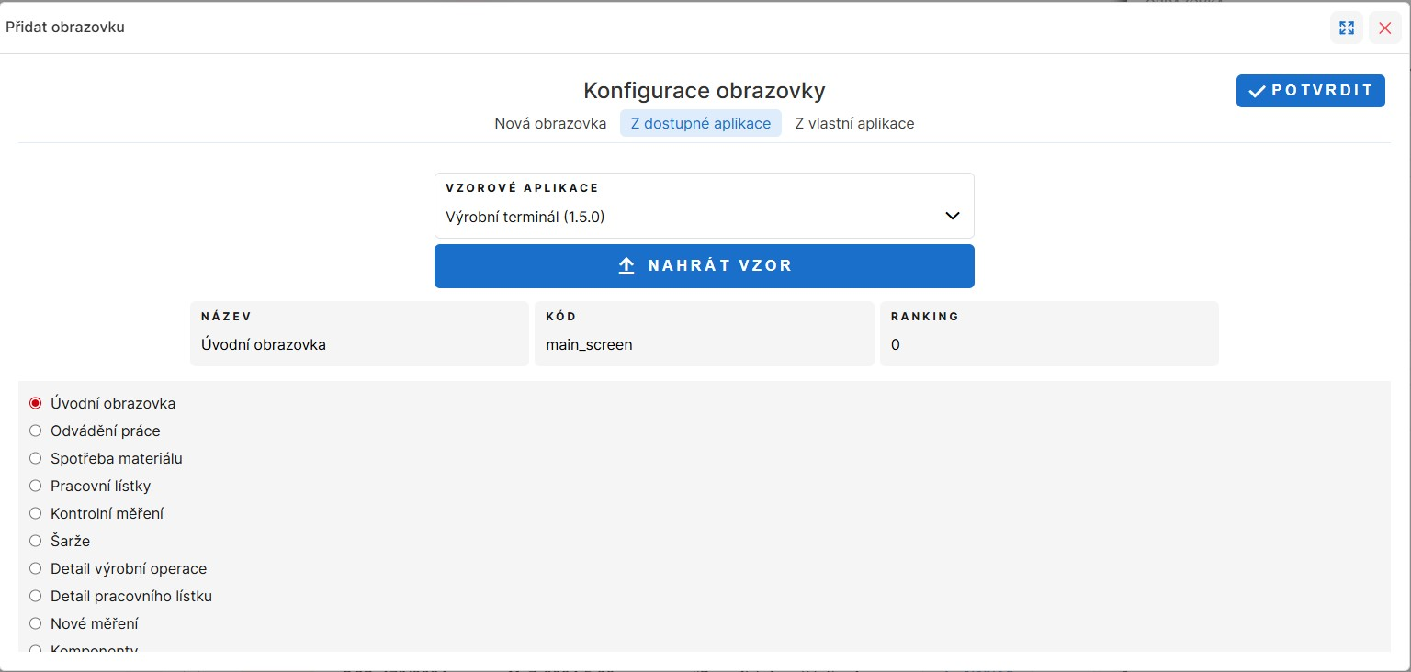Select the Z dostupné aplikace tab
Image resolution: width=1411 pixels, height=672 pixels.
click(x=700, y=123)
